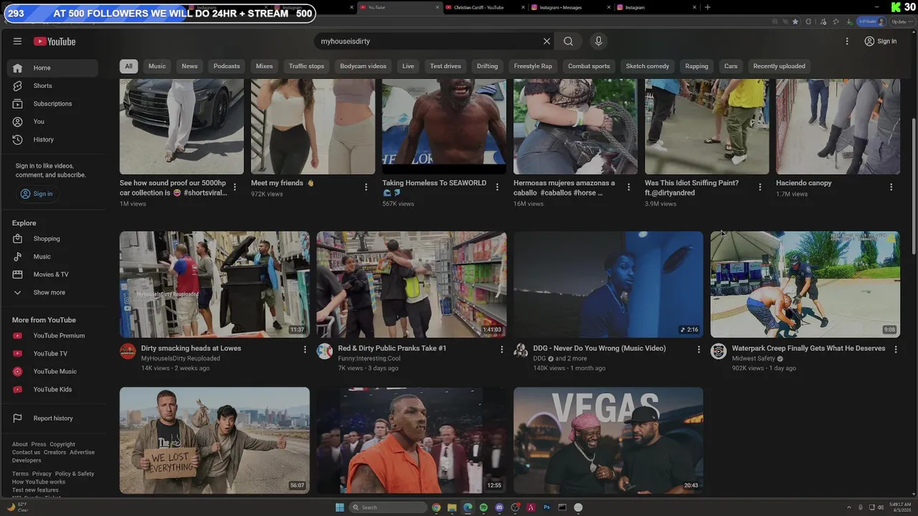Open Report history in the sidebar
The image size is (918, 516).
52,419
